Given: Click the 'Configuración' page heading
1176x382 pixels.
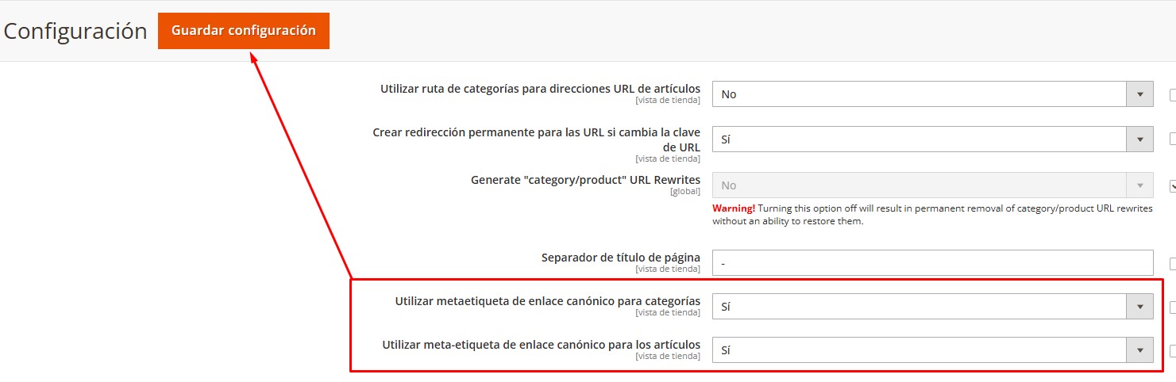Looking at the screenshot, I should (75, 31).
